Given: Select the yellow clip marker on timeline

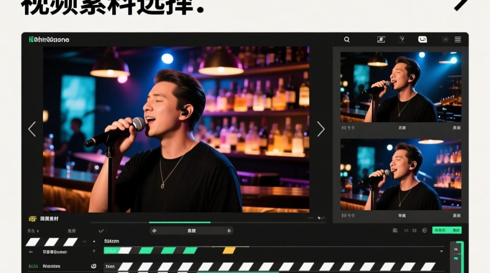Looking at the screenshot, I should coord(229,250).
